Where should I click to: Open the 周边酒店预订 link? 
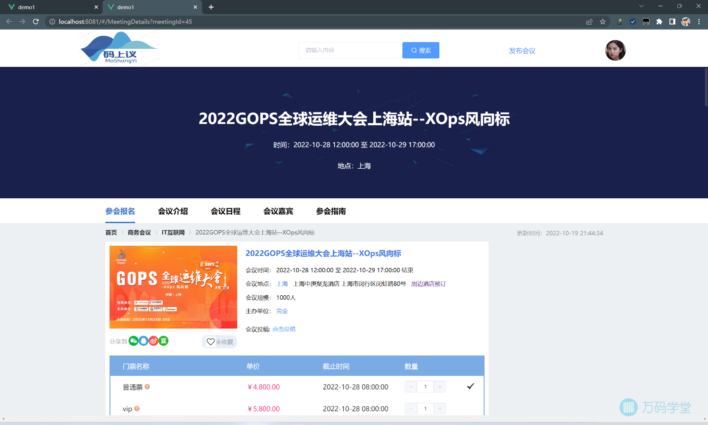click(x=428, y=284)
